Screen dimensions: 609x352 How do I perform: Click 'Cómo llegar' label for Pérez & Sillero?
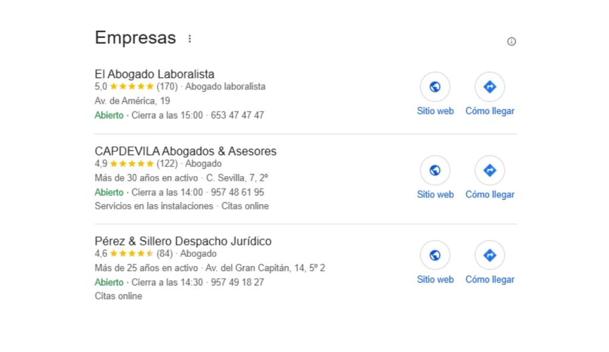point(490,279)
